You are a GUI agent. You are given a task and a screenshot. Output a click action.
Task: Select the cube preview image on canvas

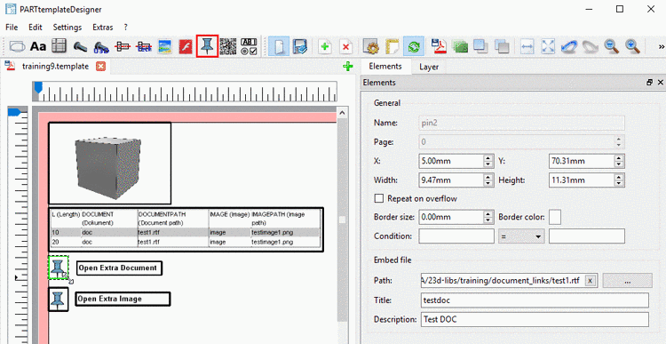click(x=109, y=164)
